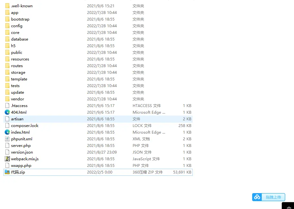
Task: Select the file name .htaccess
Action: click(x=19, y=106)
